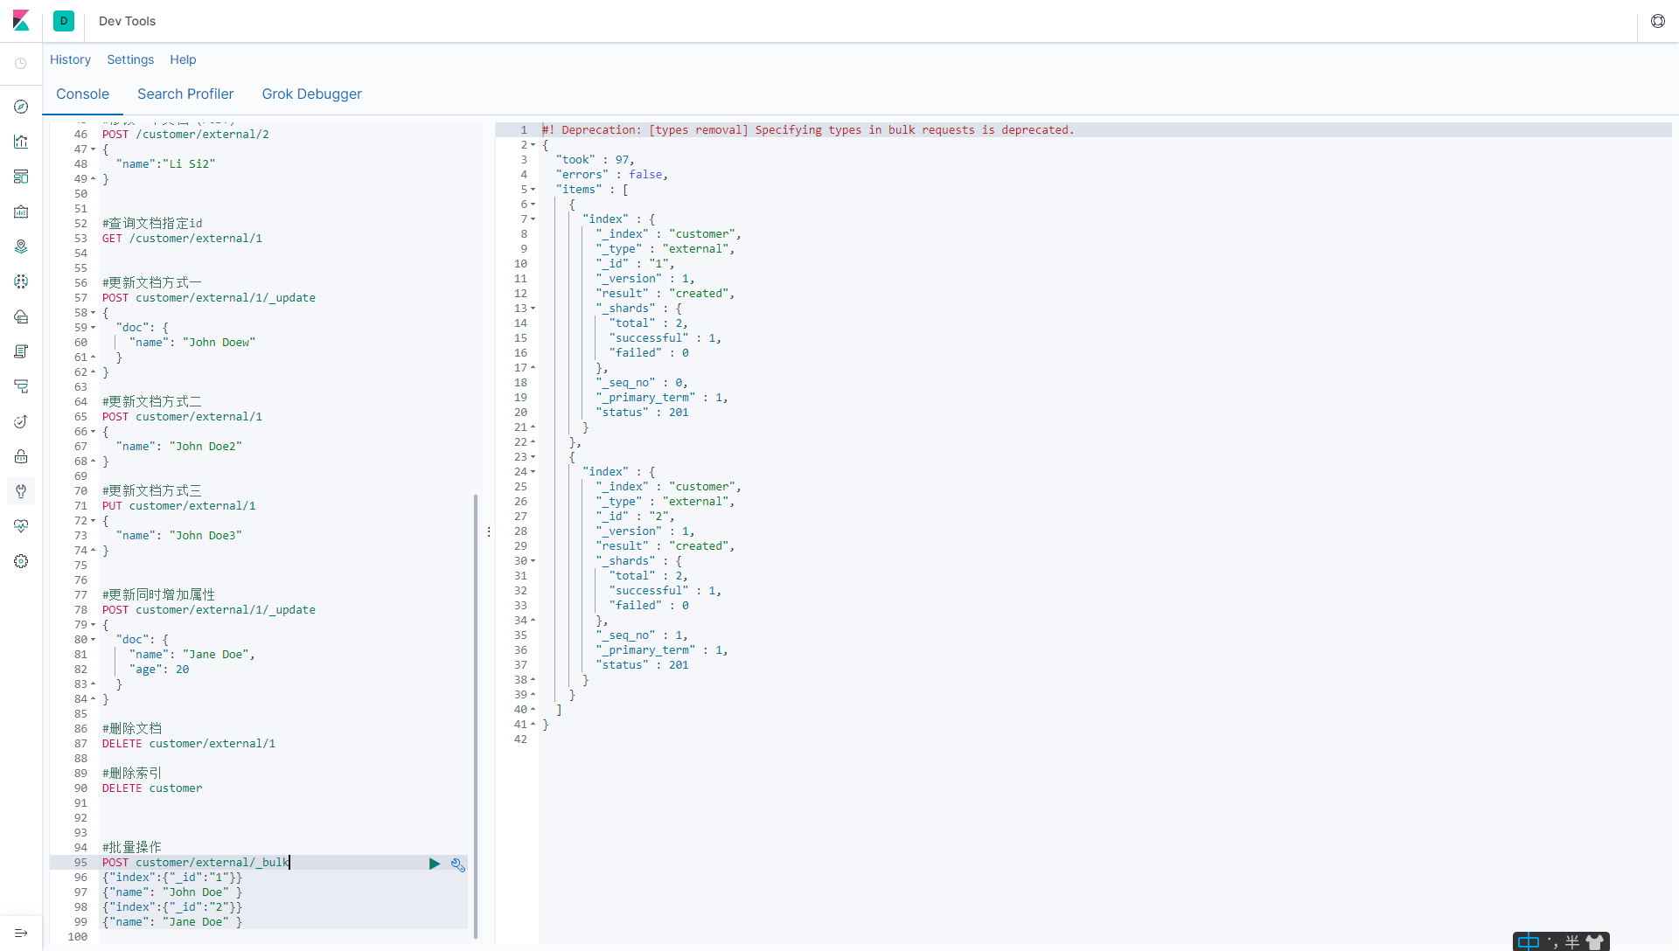This screenshot has height=951, width=1679.
Task: Click the run button on line 95
Action: (435, 862)
